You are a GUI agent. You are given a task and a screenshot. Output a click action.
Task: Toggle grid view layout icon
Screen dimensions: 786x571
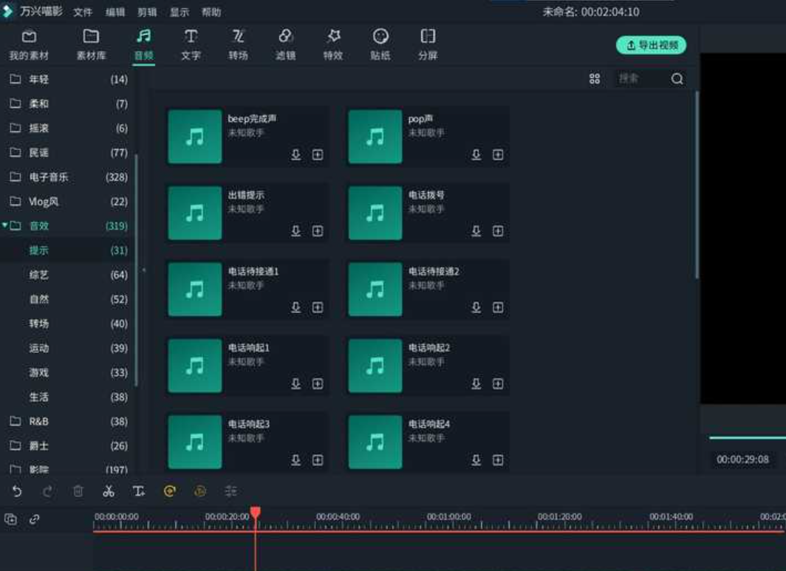coord(595,79)
